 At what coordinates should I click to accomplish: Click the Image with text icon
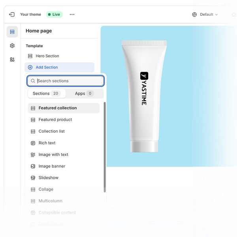[x=33, y=155]
